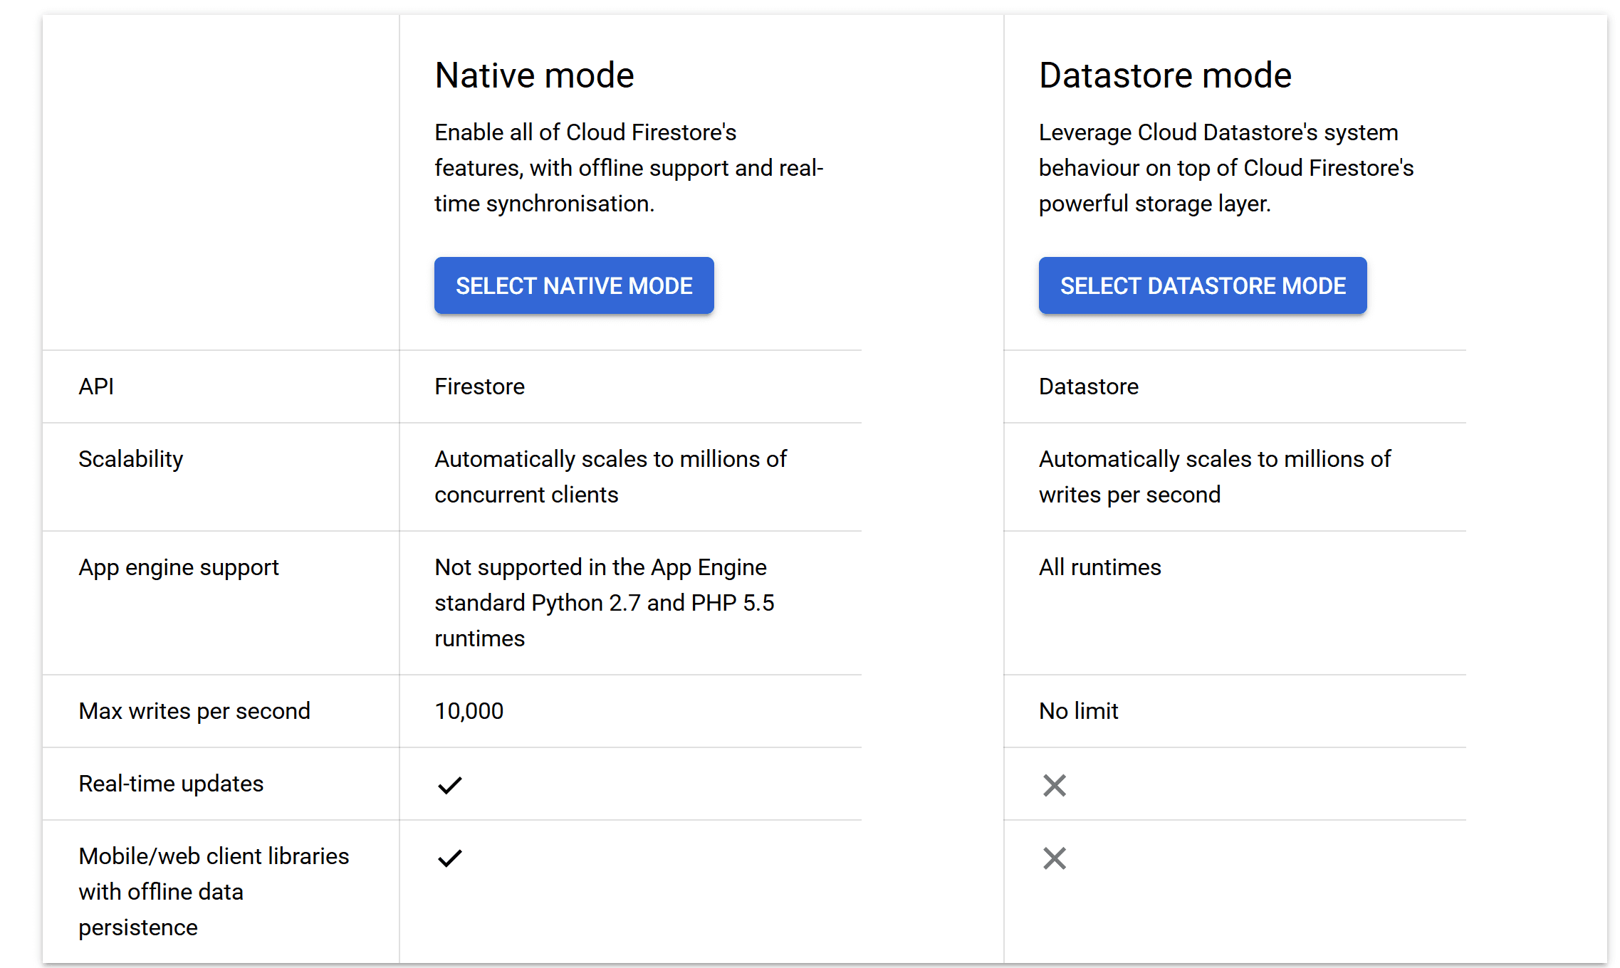Click the Firestore API value

tap(479, 386)
